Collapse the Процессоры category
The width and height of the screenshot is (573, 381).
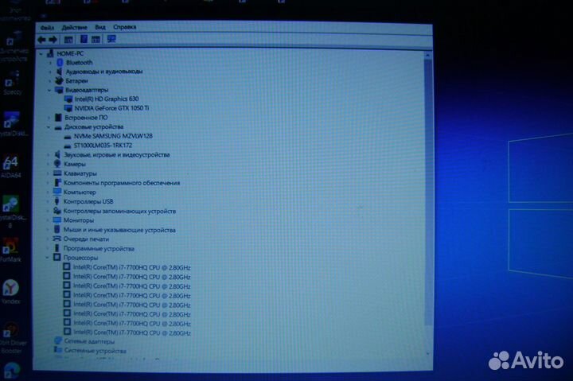[x=47, y=258]
